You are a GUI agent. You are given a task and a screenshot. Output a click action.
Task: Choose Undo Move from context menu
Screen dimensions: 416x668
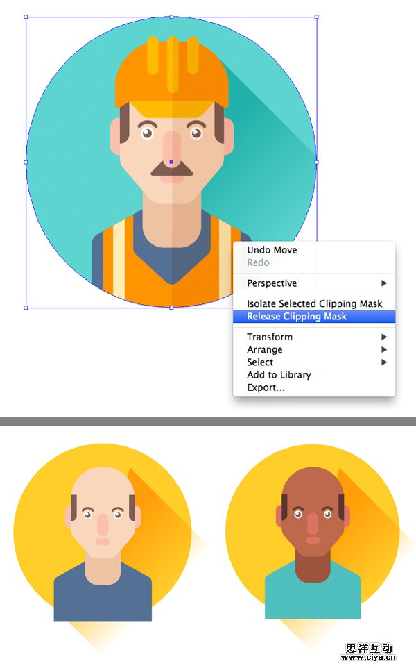pyautogui.click(x=314, y=250)
